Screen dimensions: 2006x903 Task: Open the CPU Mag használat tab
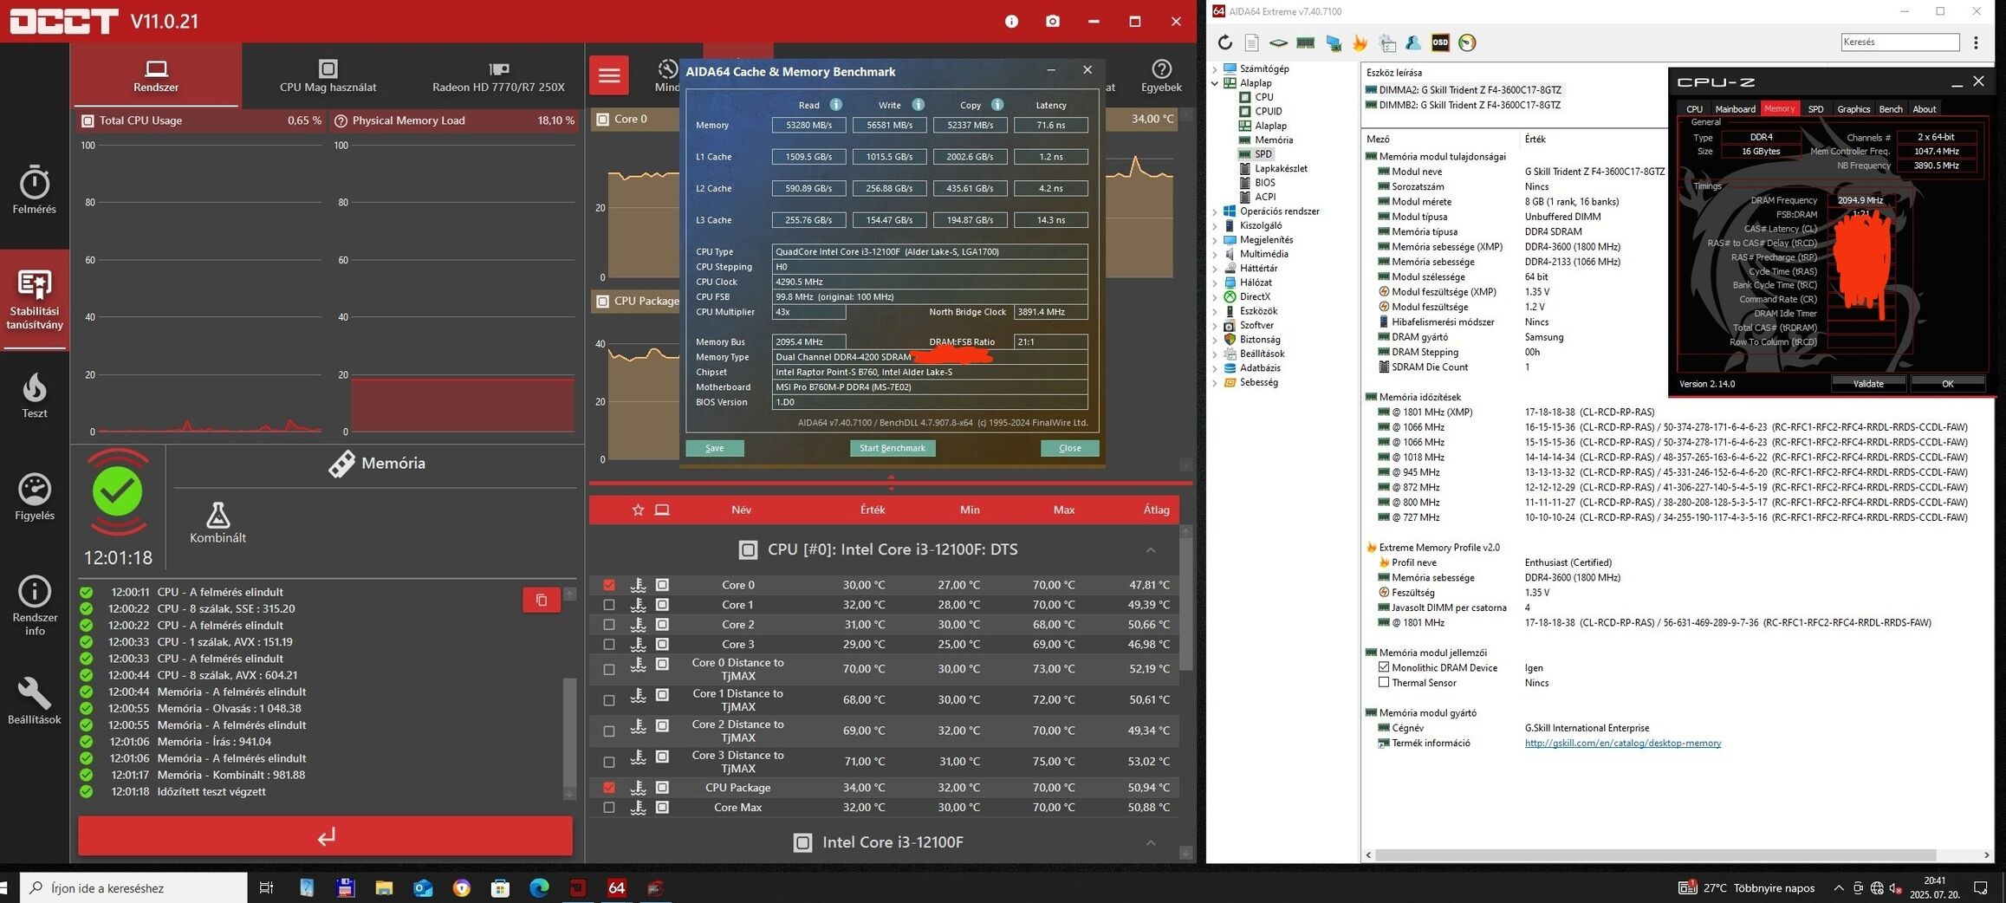tap(328, 76)
